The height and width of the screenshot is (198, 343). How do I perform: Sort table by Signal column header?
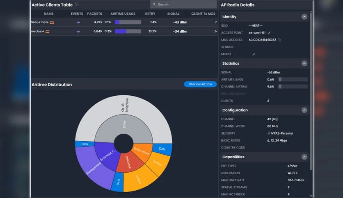click(173, 14)
